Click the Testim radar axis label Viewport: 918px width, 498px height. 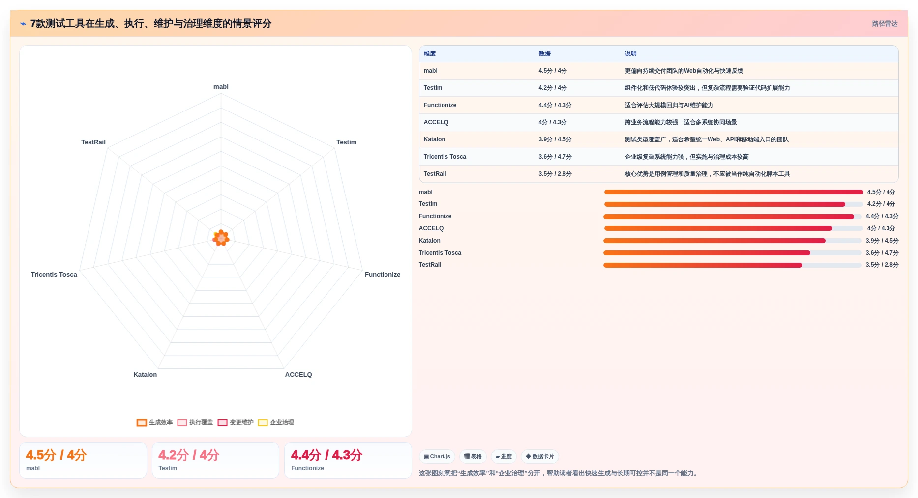click(x=346, y=142)
